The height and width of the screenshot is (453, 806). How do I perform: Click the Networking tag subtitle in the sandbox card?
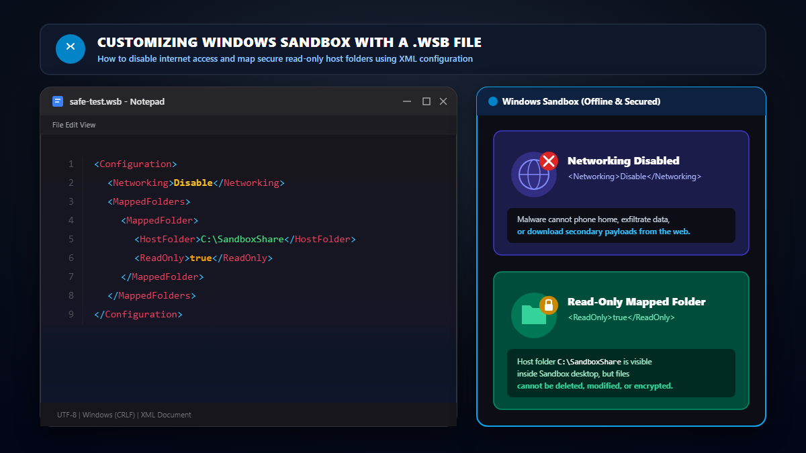pos(635,177)
